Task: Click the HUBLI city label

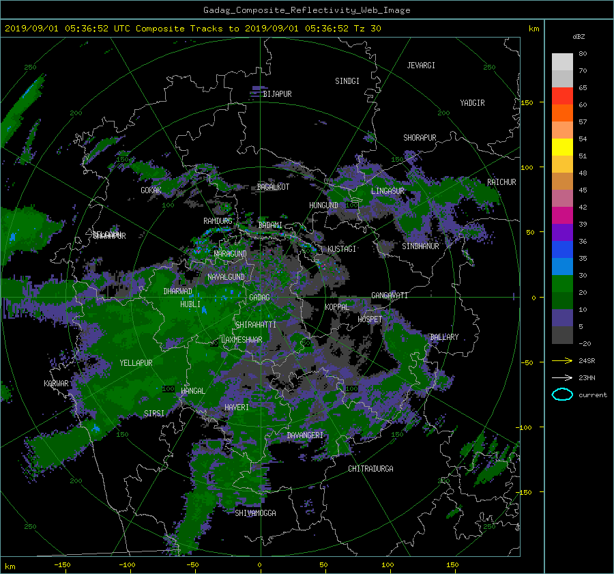Action: tap(190, 304)
